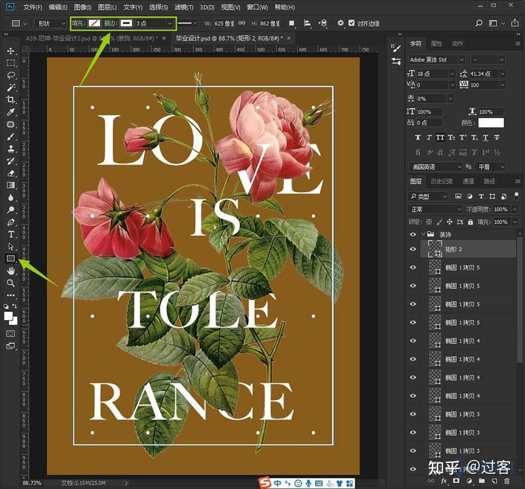Select the Move tool
525x489 pixels.
click(11, 51)
